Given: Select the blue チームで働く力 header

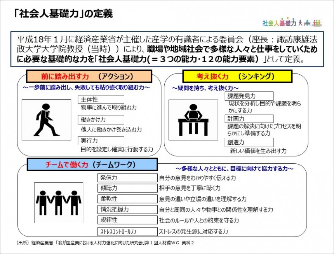Looking at the screenshot, I should point(92,165).
